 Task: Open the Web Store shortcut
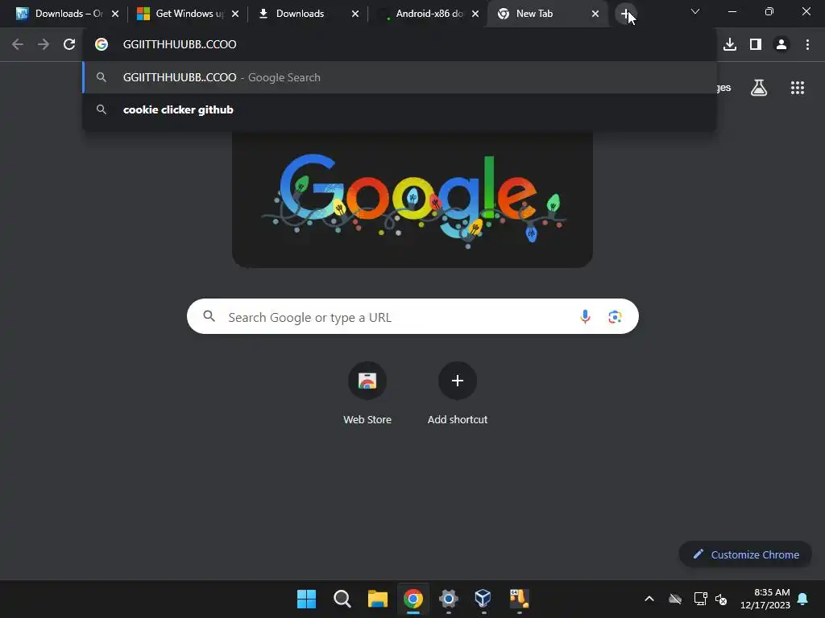tap(367, 394)
